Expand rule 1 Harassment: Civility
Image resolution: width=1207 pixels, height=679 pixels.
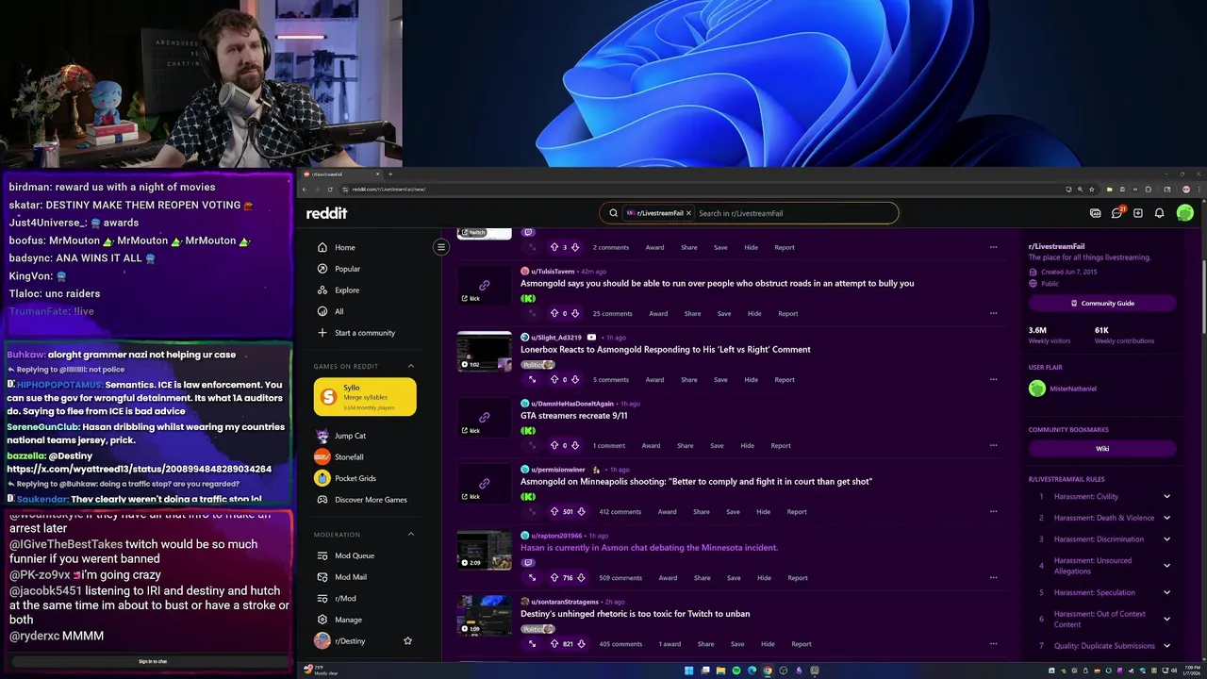pos(1166,497)
